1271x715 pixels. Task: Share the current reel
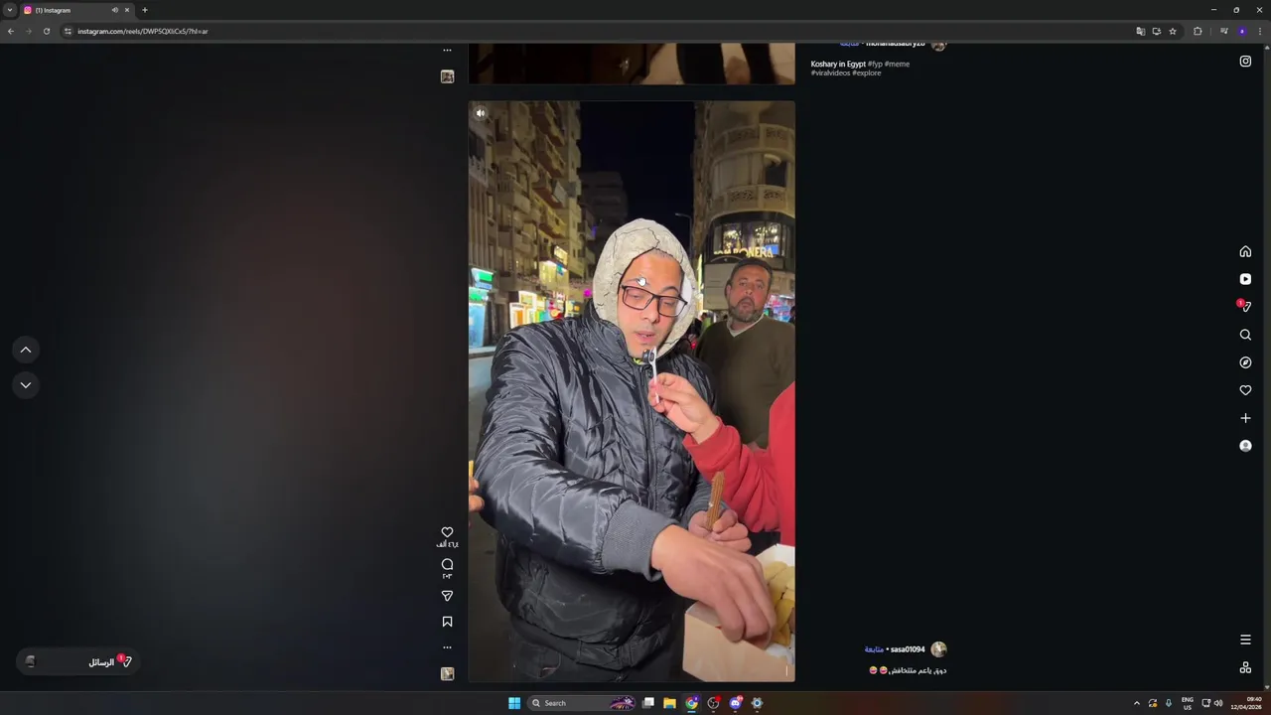[447, 596]
